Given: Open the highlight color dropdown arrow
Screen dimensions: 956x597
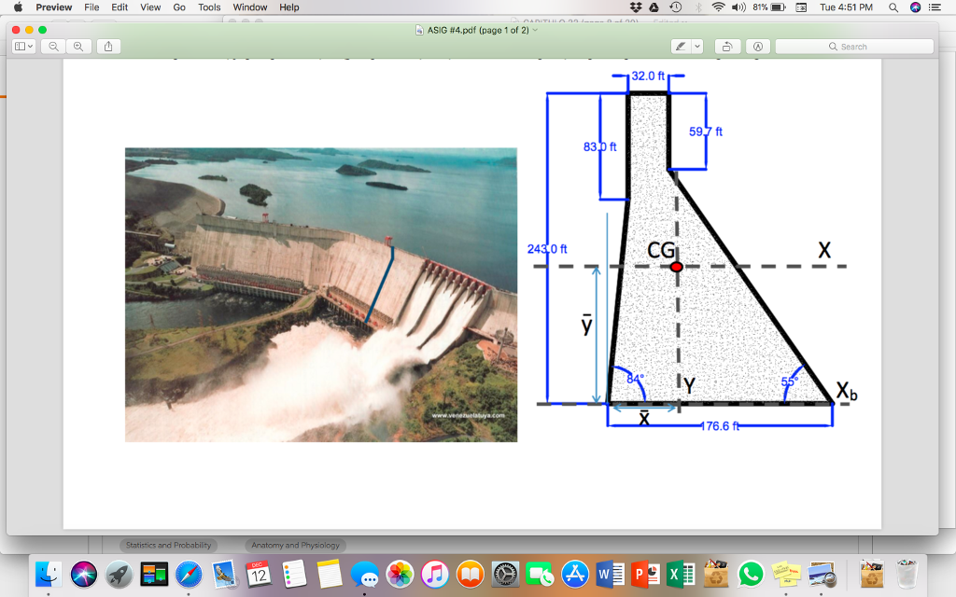Looking at the screenshot, I should pyautogui.click(x=696, y=46).
